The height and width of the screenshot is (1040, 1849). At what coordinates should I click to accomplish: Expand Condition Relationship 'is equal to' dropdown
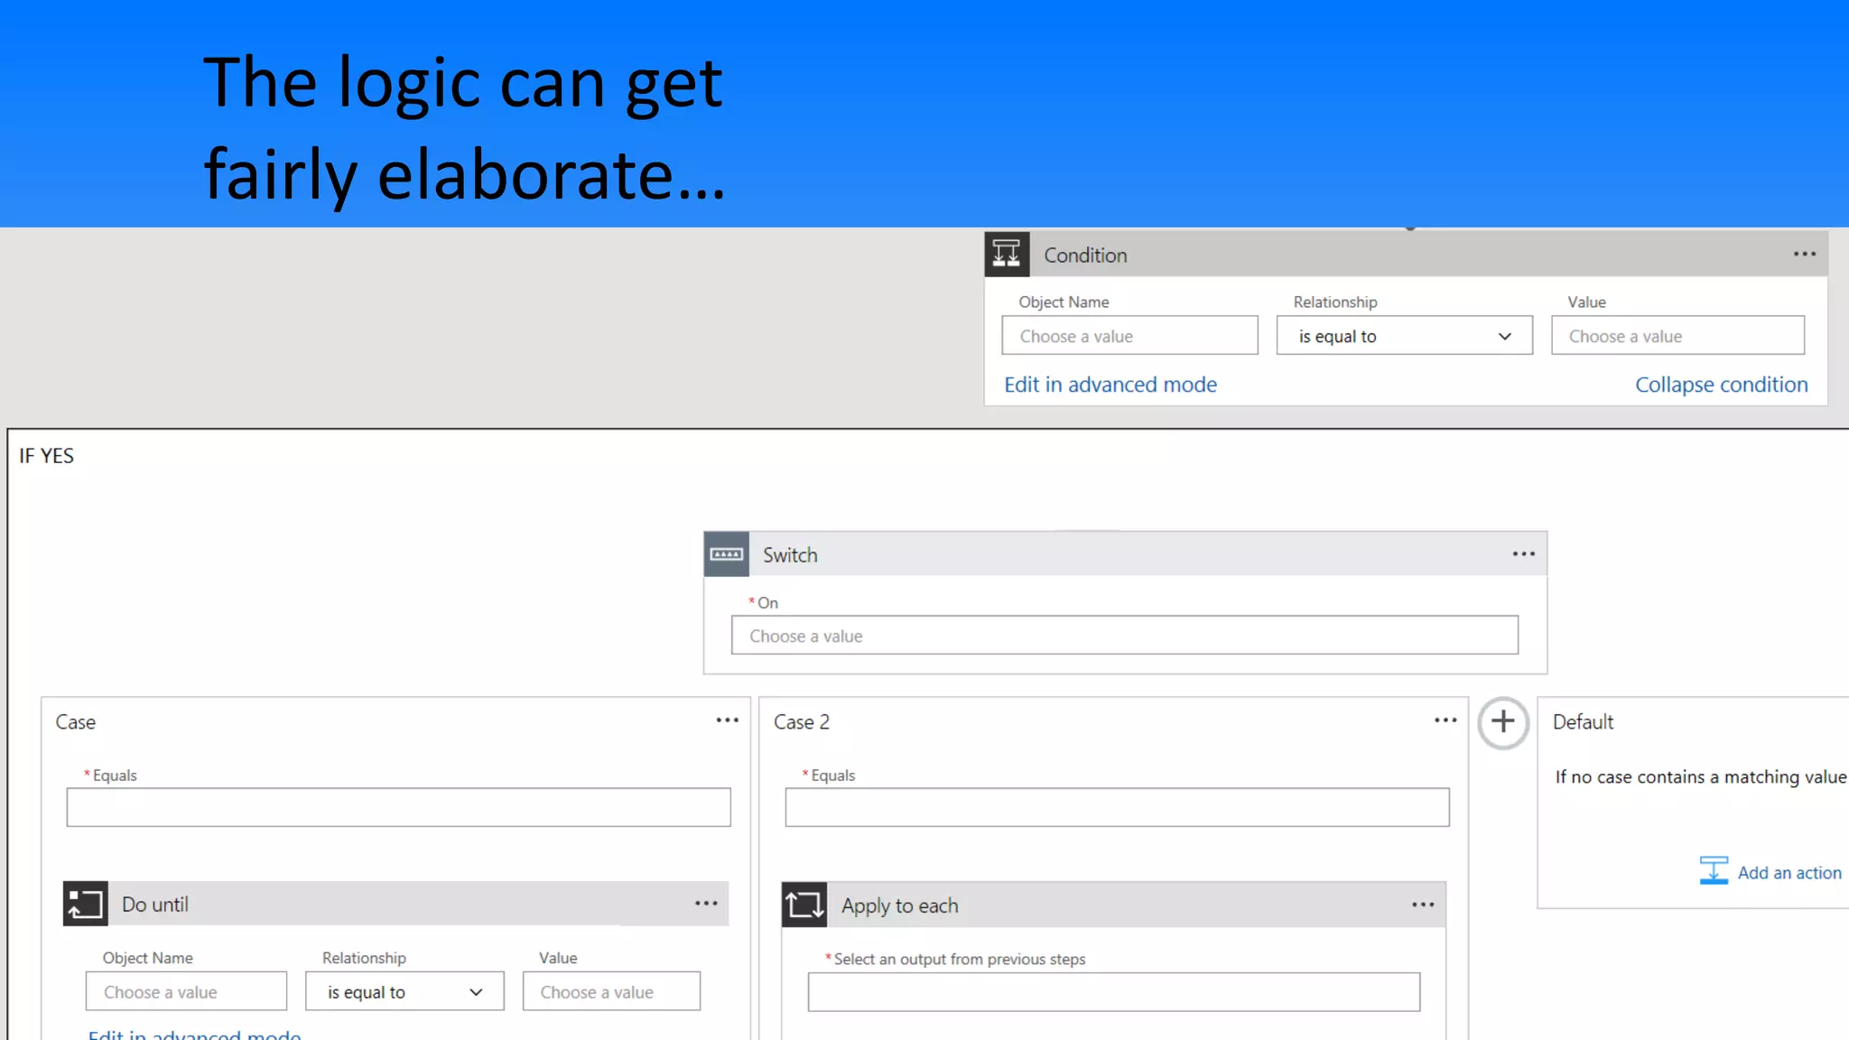1404,336
